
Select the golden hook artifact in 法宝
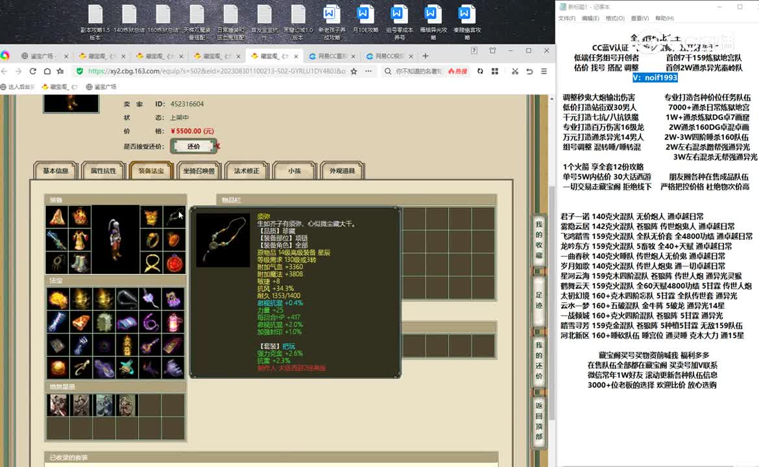pyautogui.click(x=80, y=367)
